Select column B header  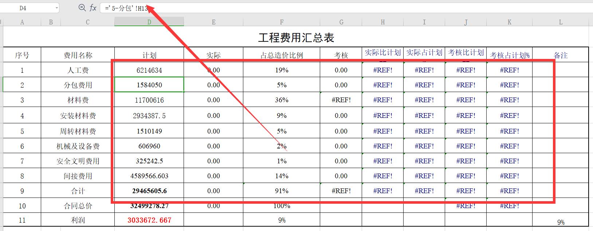click(x=51, y=22)
